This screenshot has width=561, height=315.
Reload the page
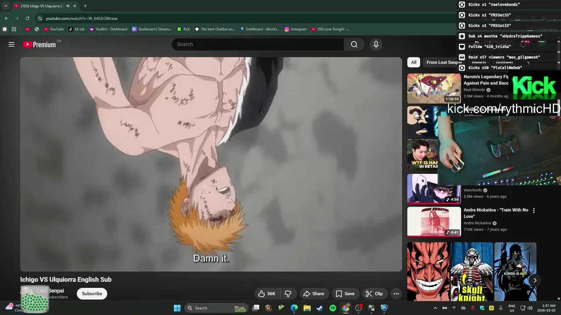point(27,18)
